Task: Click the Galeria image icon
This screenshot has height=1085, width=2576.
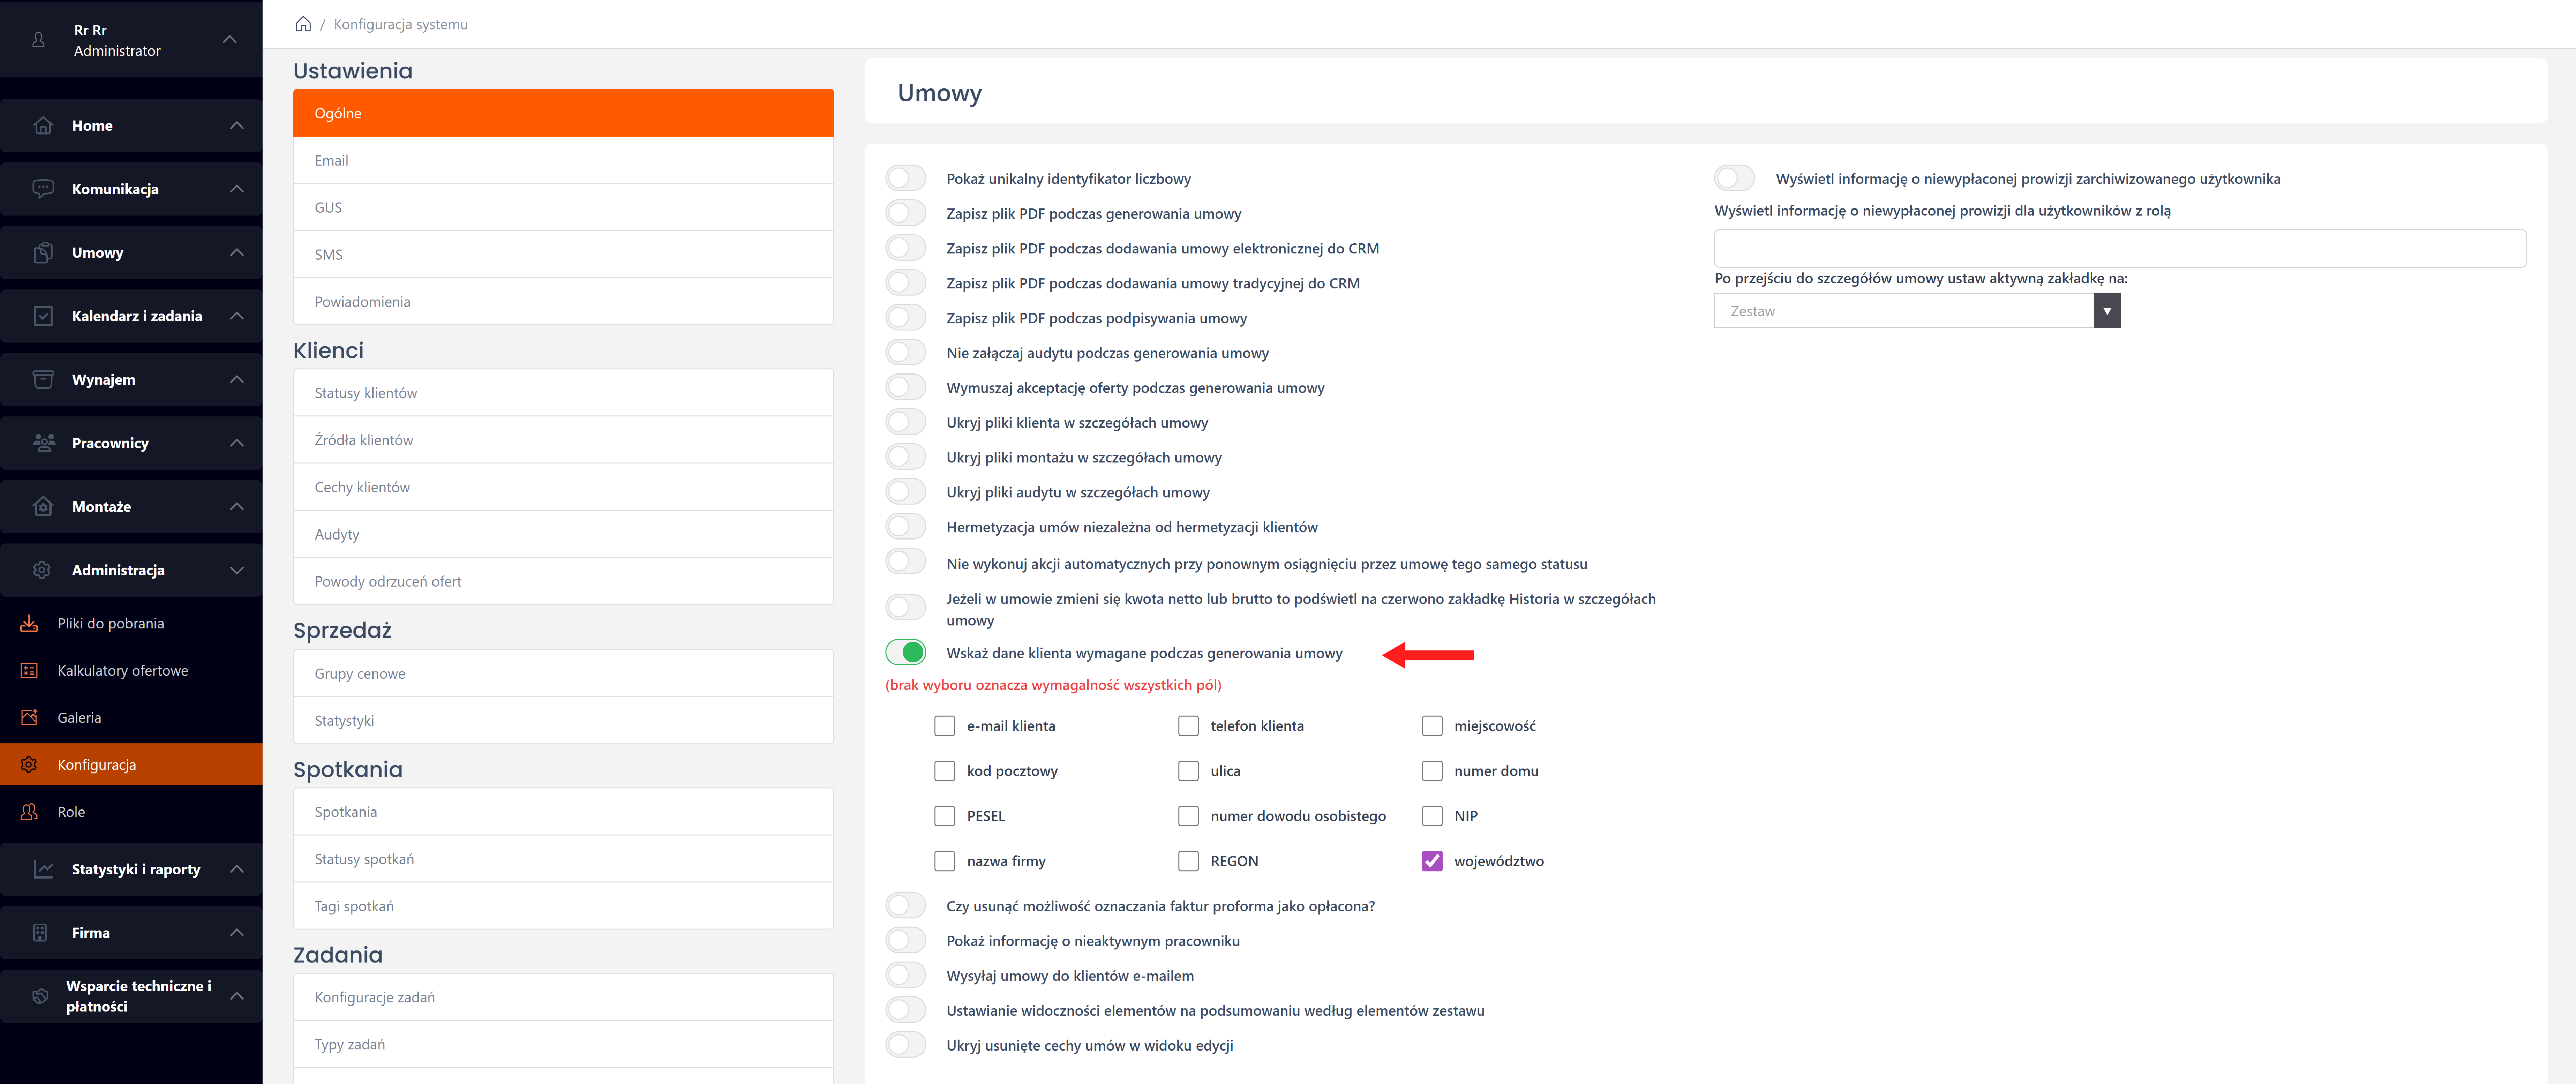Action: coord(29,717)
